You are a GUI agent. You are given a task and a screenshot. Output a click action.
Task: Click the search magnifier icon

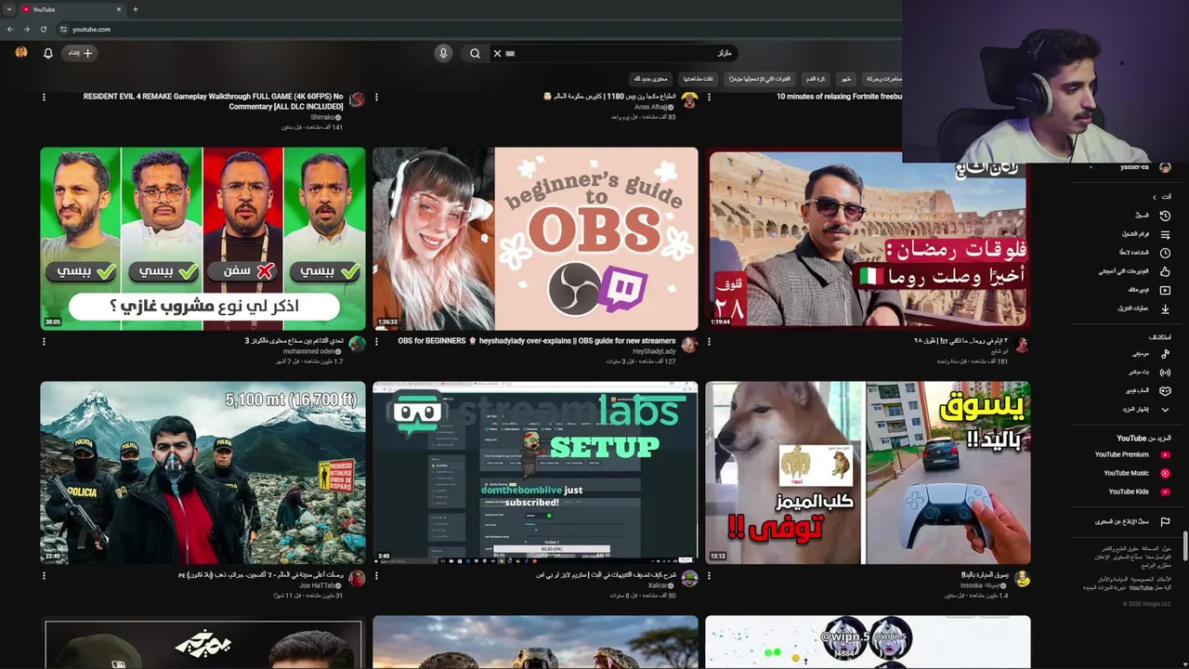coord(475,53)
